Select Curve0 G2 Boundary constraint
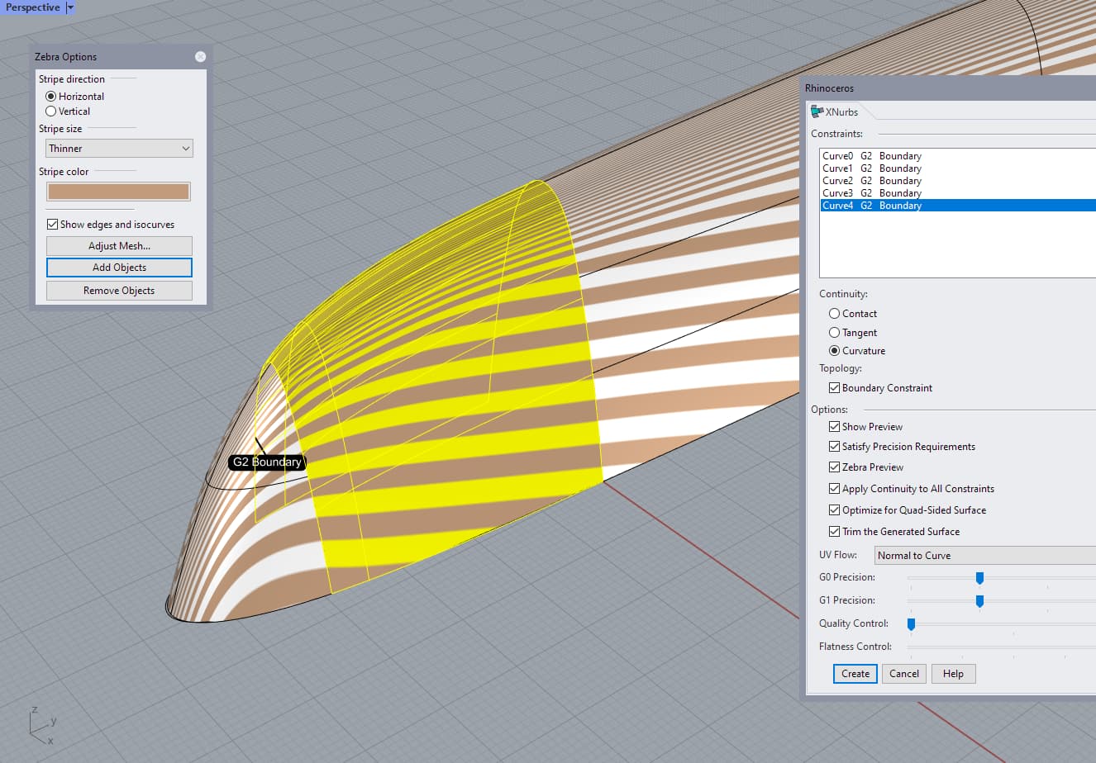The image size is (1096, 763). [x=958, y=156]
